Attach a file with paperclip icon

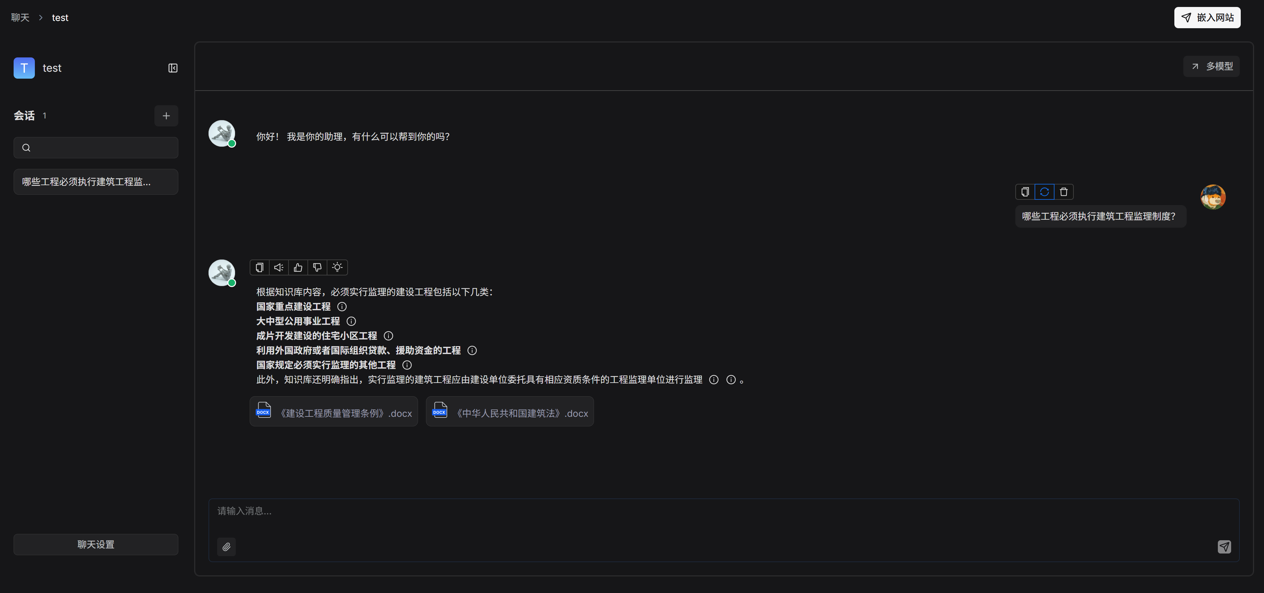pos(226,547)
